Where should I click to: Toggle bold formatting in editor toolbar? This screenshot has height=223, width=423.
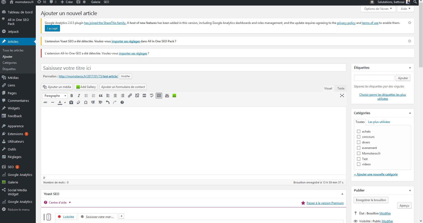[x=72, y=96]
